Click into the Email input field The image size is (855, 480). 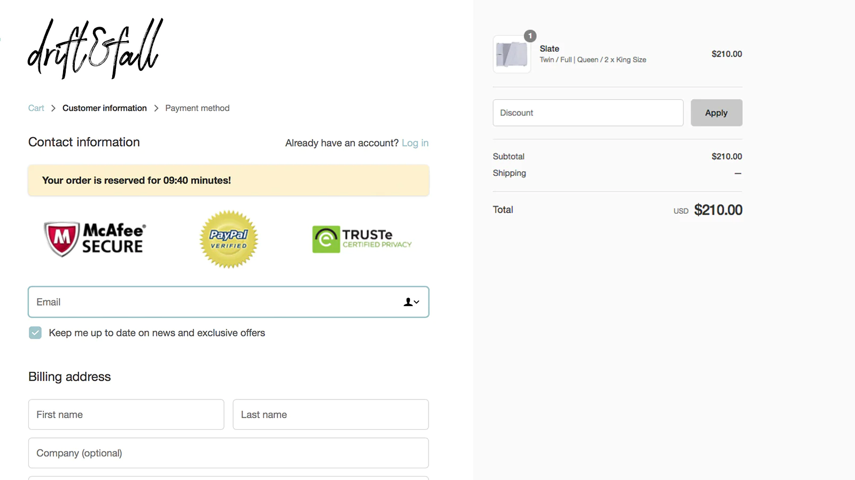(214, 302)
